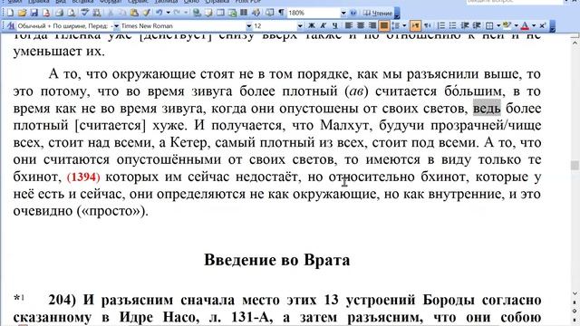580x326 pixels.
Task: Undo the last action
Action: coord(159,13)
